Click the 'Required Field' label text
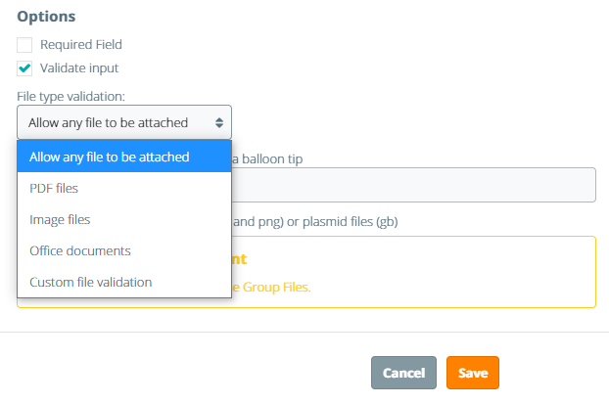The height and width of the screenshot is (404, 609). [x=80, y=45]
